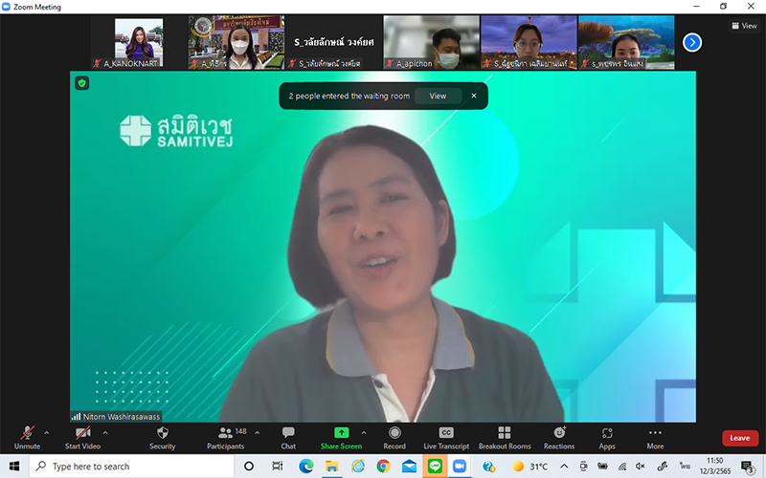The image size is (766, 478).
Task: Click the red Leave button
Action: coord(739,438)
